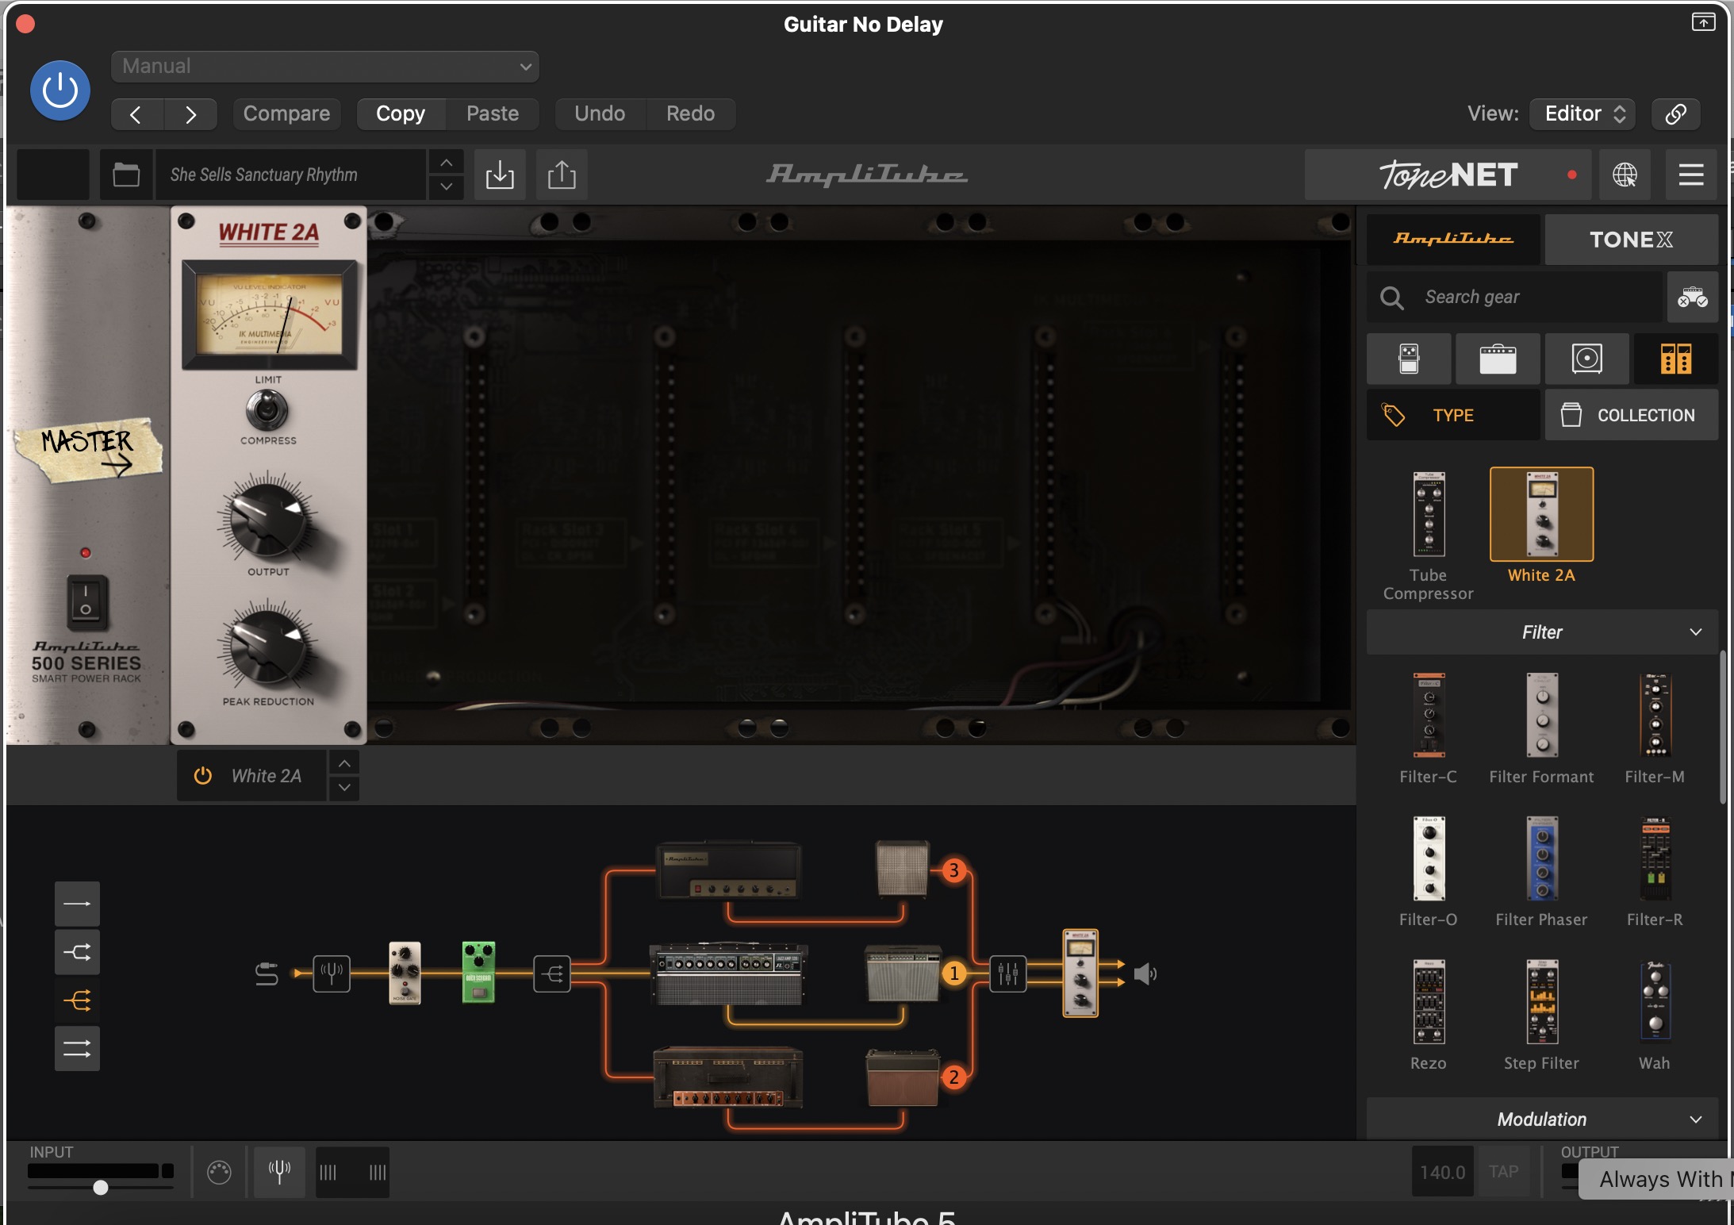This screenshot has height=1225, width=1734.
Task: Select preset name She Sells Sanctuary Rhythm
Action: click(x=290, y=175)
